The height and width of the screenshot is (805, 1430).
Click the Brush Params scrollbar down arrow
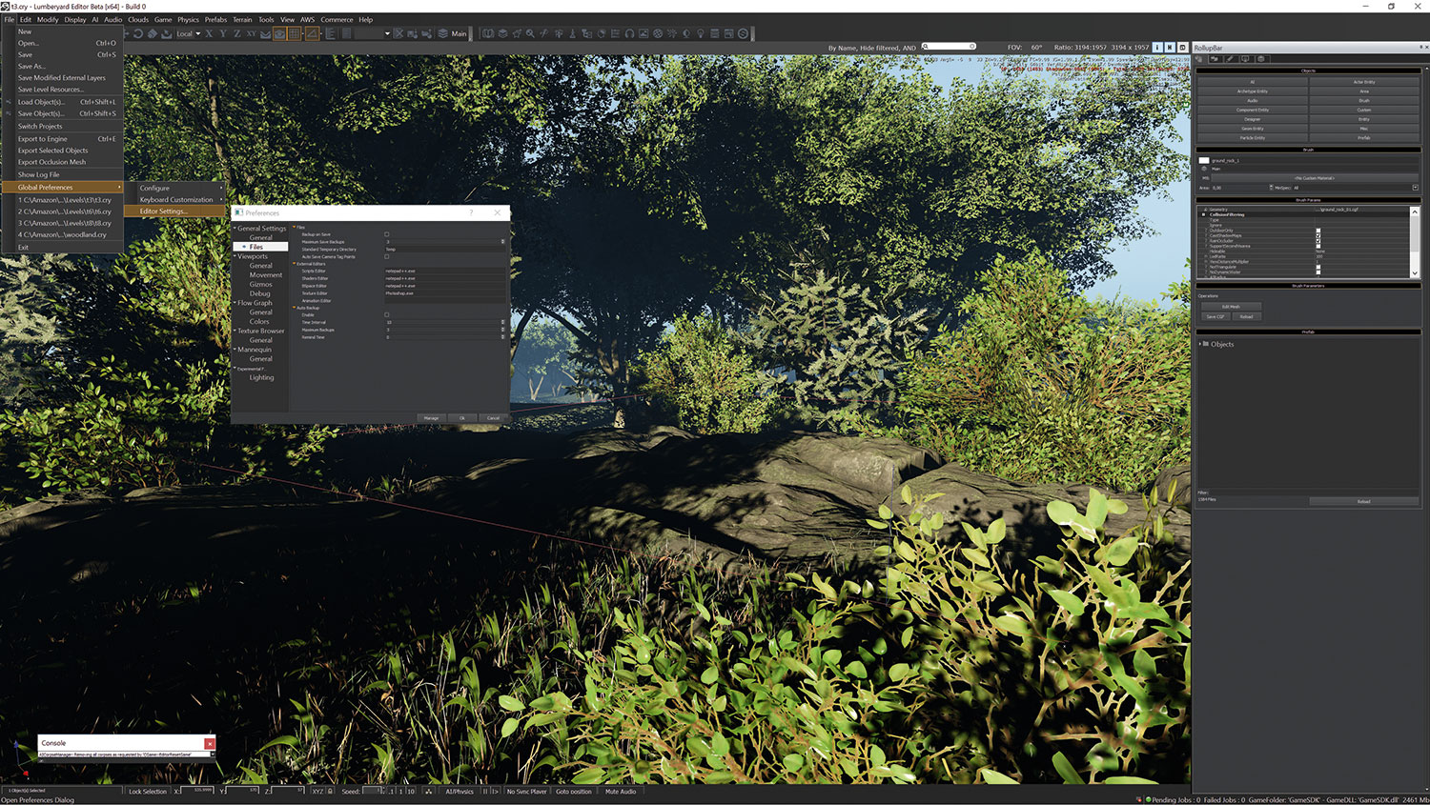click(x=1415, y=273)
